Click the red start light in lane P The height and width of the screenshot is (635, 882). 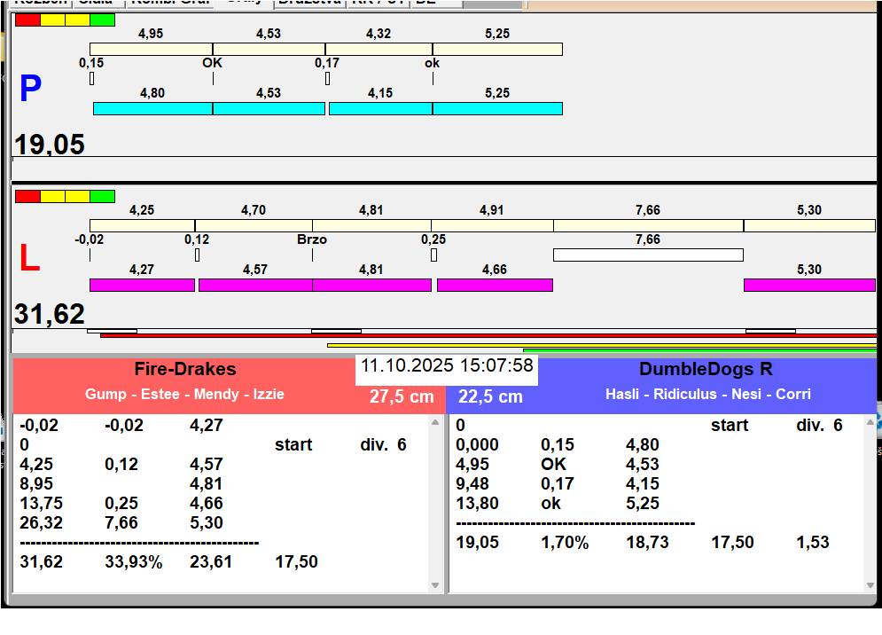click(x=27, y=20)
